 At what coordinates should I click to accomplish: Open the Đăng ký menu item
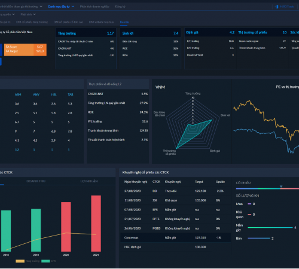[x=120, y=7]
